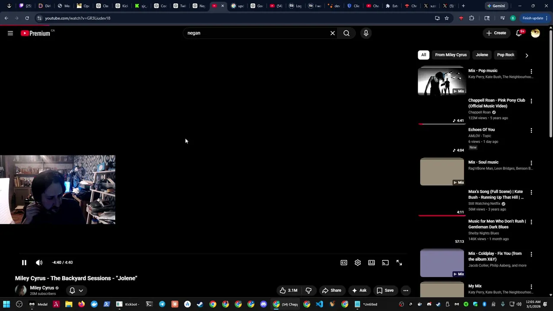
Task: Go back with the browser back arrow
Action: tap(6, 18)
